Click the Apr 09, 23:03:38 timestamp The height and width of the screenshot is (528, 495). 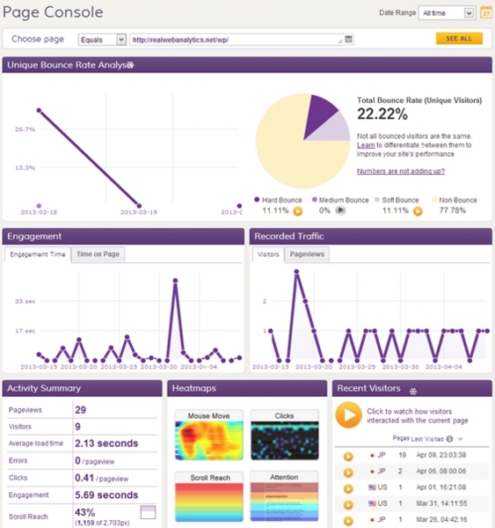(x=441, y=455)
